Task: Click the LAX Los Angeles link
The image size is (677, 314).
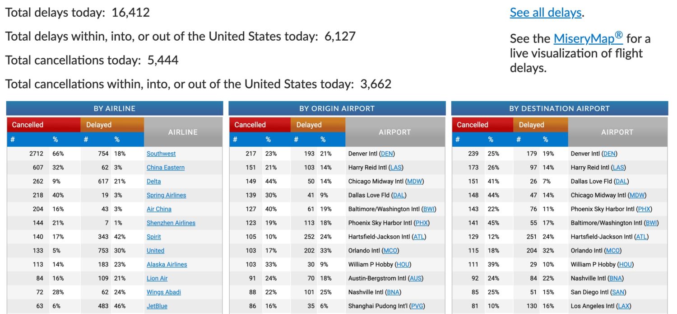Action: [x=624, y=306]
